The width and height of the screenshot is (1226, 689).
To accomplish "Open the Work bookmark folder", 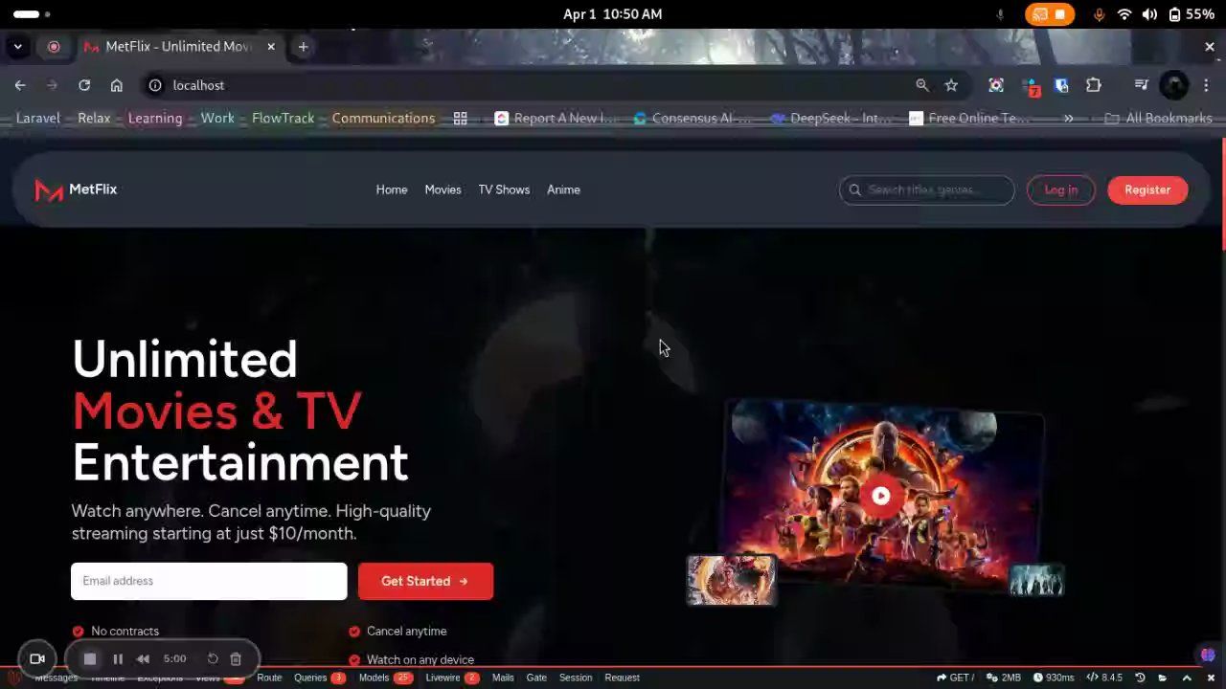I will pos(217,118).
